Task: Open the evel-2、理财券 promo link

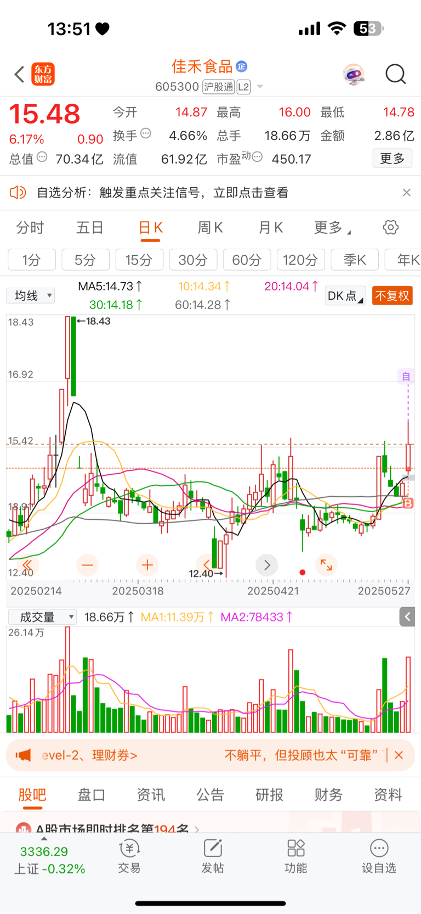Action: (x=90, y=755)
